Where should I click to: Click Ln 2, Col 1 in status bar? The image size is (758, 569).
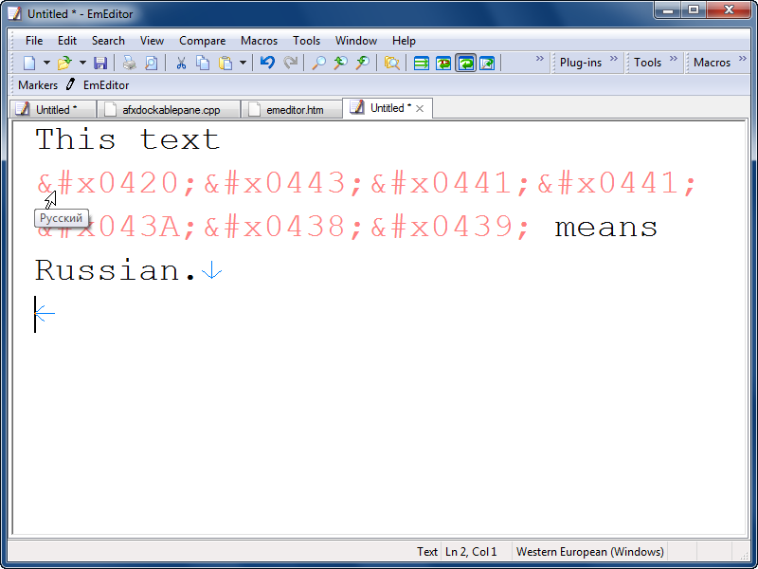point(471,552)
